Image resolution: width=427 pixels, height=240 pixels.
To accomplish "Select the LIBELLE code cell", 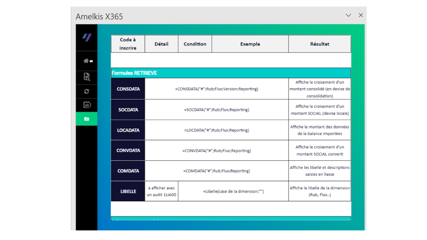I will [128, 191].
